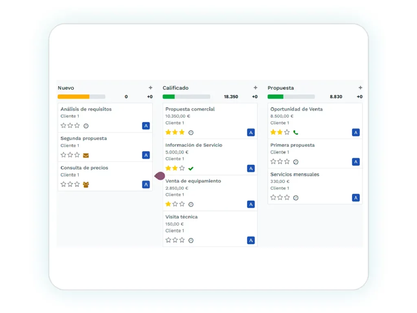Set second star on Venta de equipamiento
Viewport: 417px width, 313px height.
click(175, 204)
